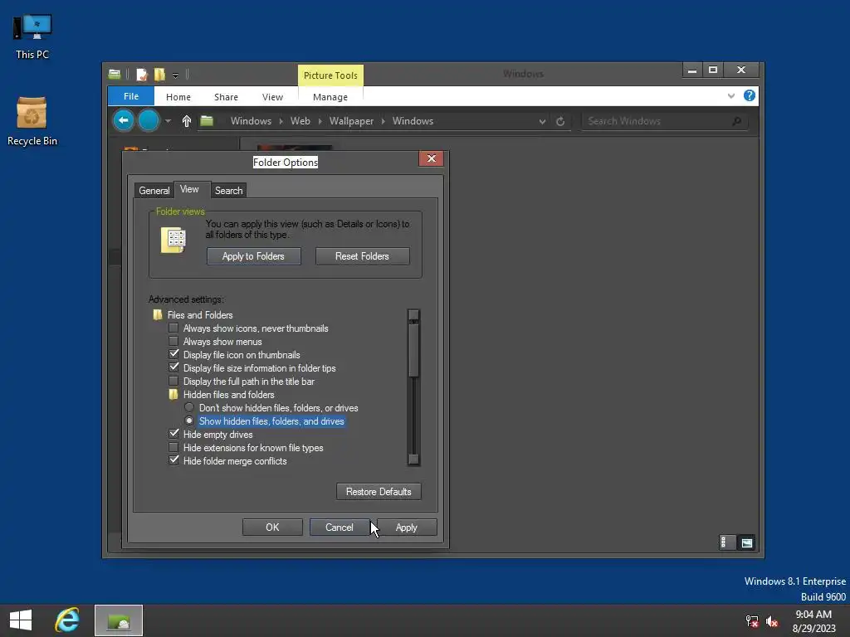Image resolution: width=850 pixels, height=637 pixels.
Task: Close the Folder Options dialog
Action: tap(431, 158)
